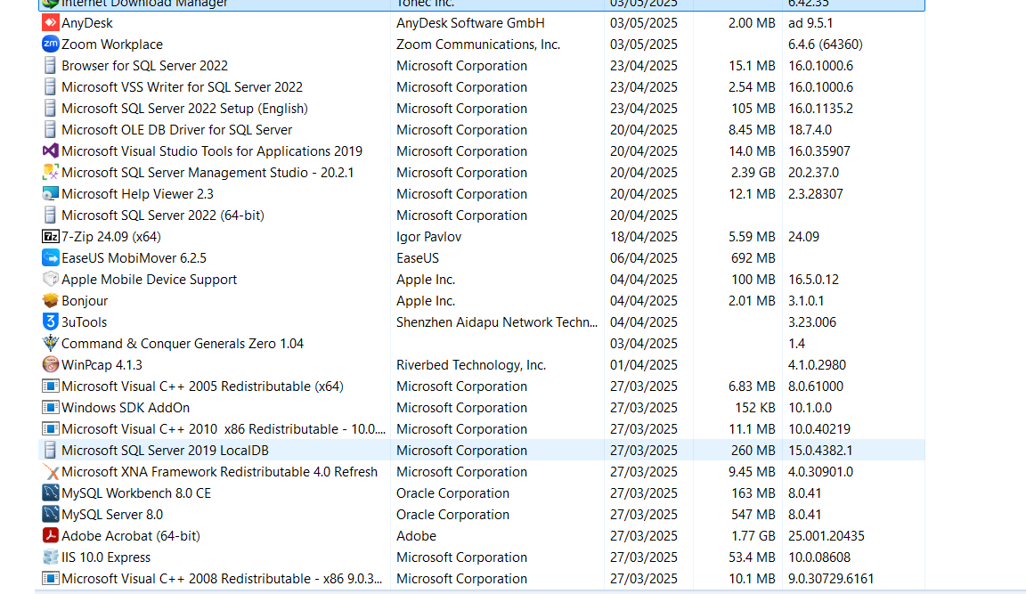Click the AnyDesk red icon

[x=51, y=23]
